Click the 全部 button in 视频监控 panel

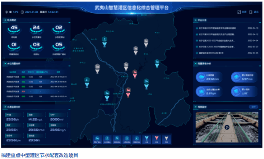253,107
